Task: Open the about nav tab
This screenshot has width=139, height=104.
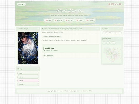Action: (80, 20)
